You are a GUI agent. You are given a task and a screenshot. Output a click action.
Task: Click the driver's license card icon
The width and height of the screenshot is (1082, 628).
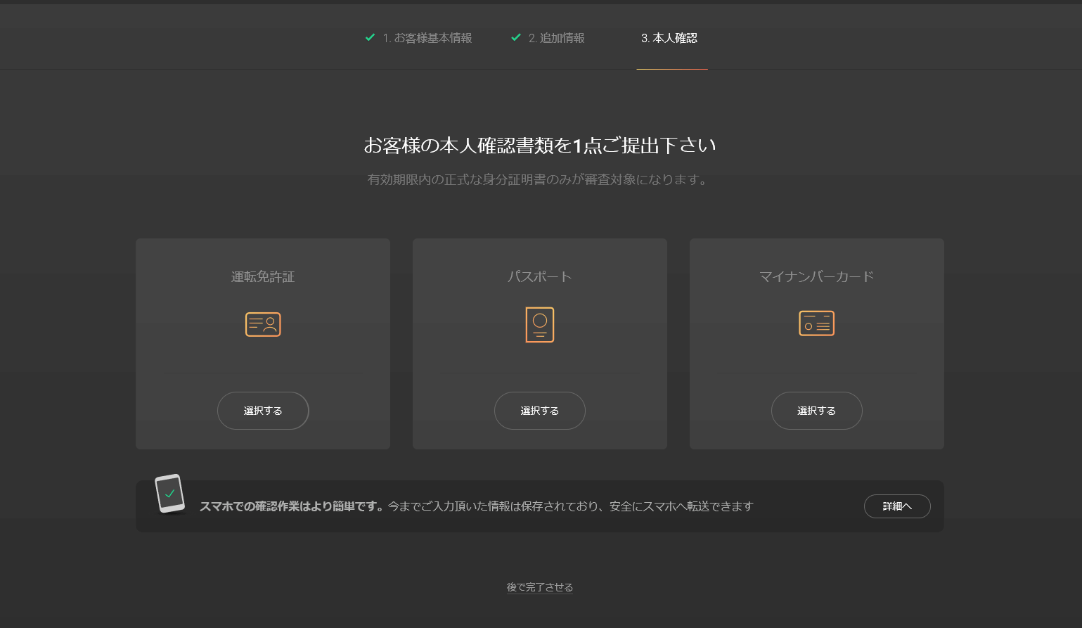pos(263,324)
